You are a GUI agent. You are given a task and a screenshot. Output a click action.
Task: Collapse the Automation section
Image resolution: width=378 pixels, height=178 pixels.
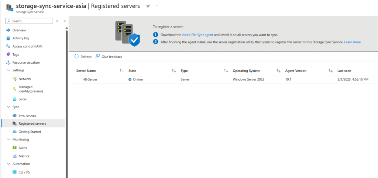click(x=9, y=164)
